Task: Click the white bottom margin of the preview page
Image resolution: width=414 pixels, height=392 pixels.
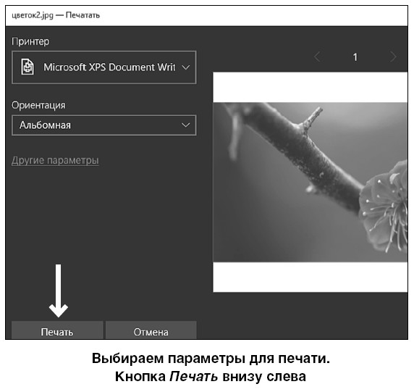Action: click(310, 277)
